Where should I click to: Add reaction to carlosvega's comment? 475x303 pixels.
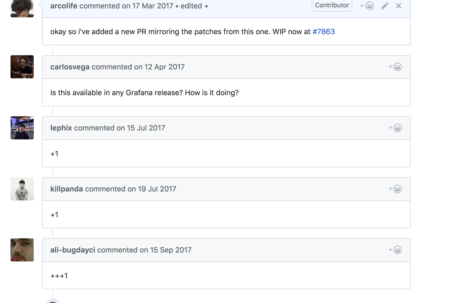(395, 67)
